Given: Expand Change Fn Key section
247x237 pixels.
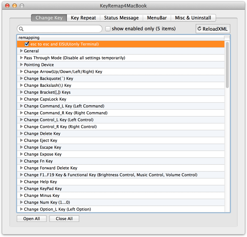Looking at the screenshot, I should (21, 161).
